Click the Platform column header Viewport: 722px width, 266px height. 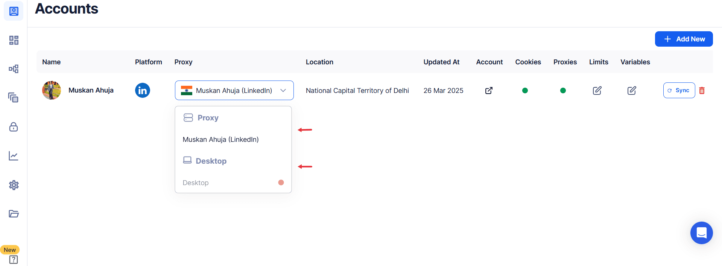pyautogui.click(x=149, y=62)
